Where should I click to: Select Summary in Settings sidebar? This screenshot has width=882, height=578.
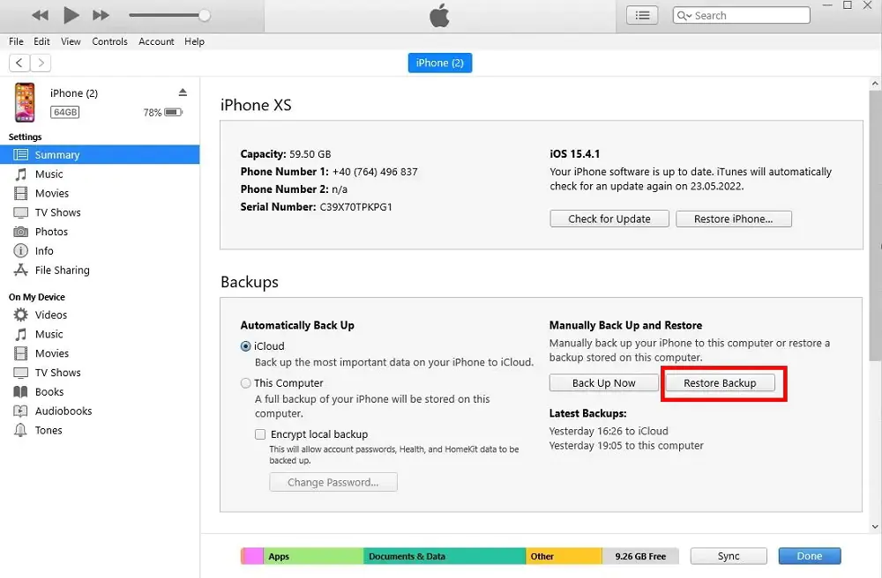(x=101, y=155)
